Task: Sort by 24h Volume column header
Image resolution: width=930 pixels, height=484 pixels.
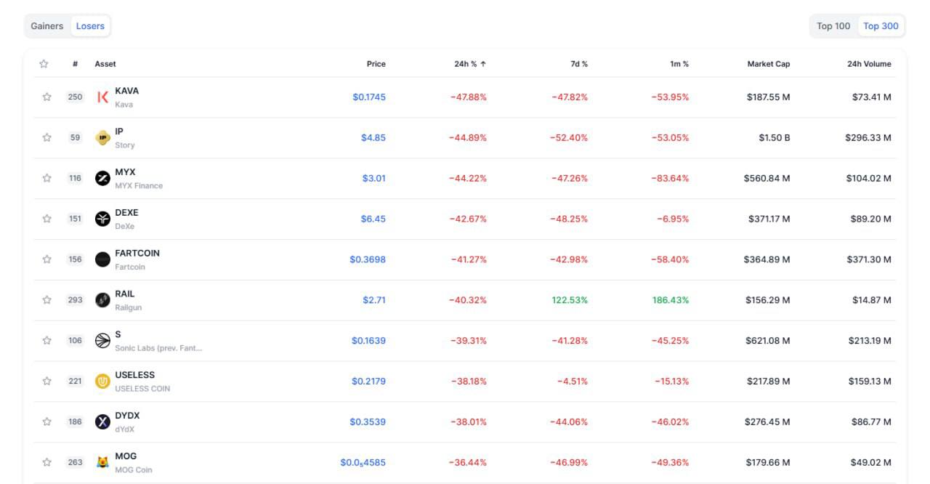Action: coord(869,64)
